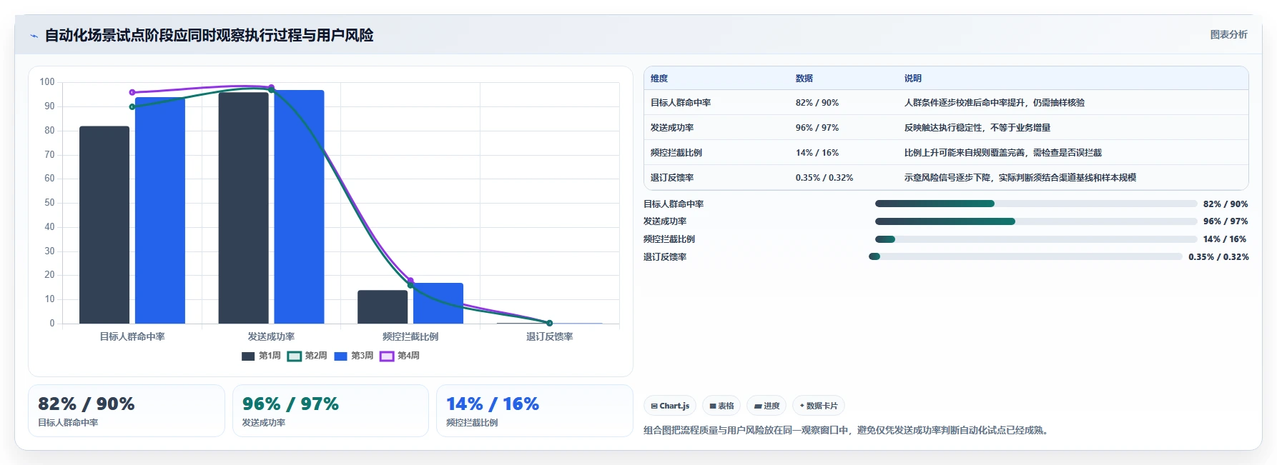Click the 目标人群命中率 table row label

(681, 103)
